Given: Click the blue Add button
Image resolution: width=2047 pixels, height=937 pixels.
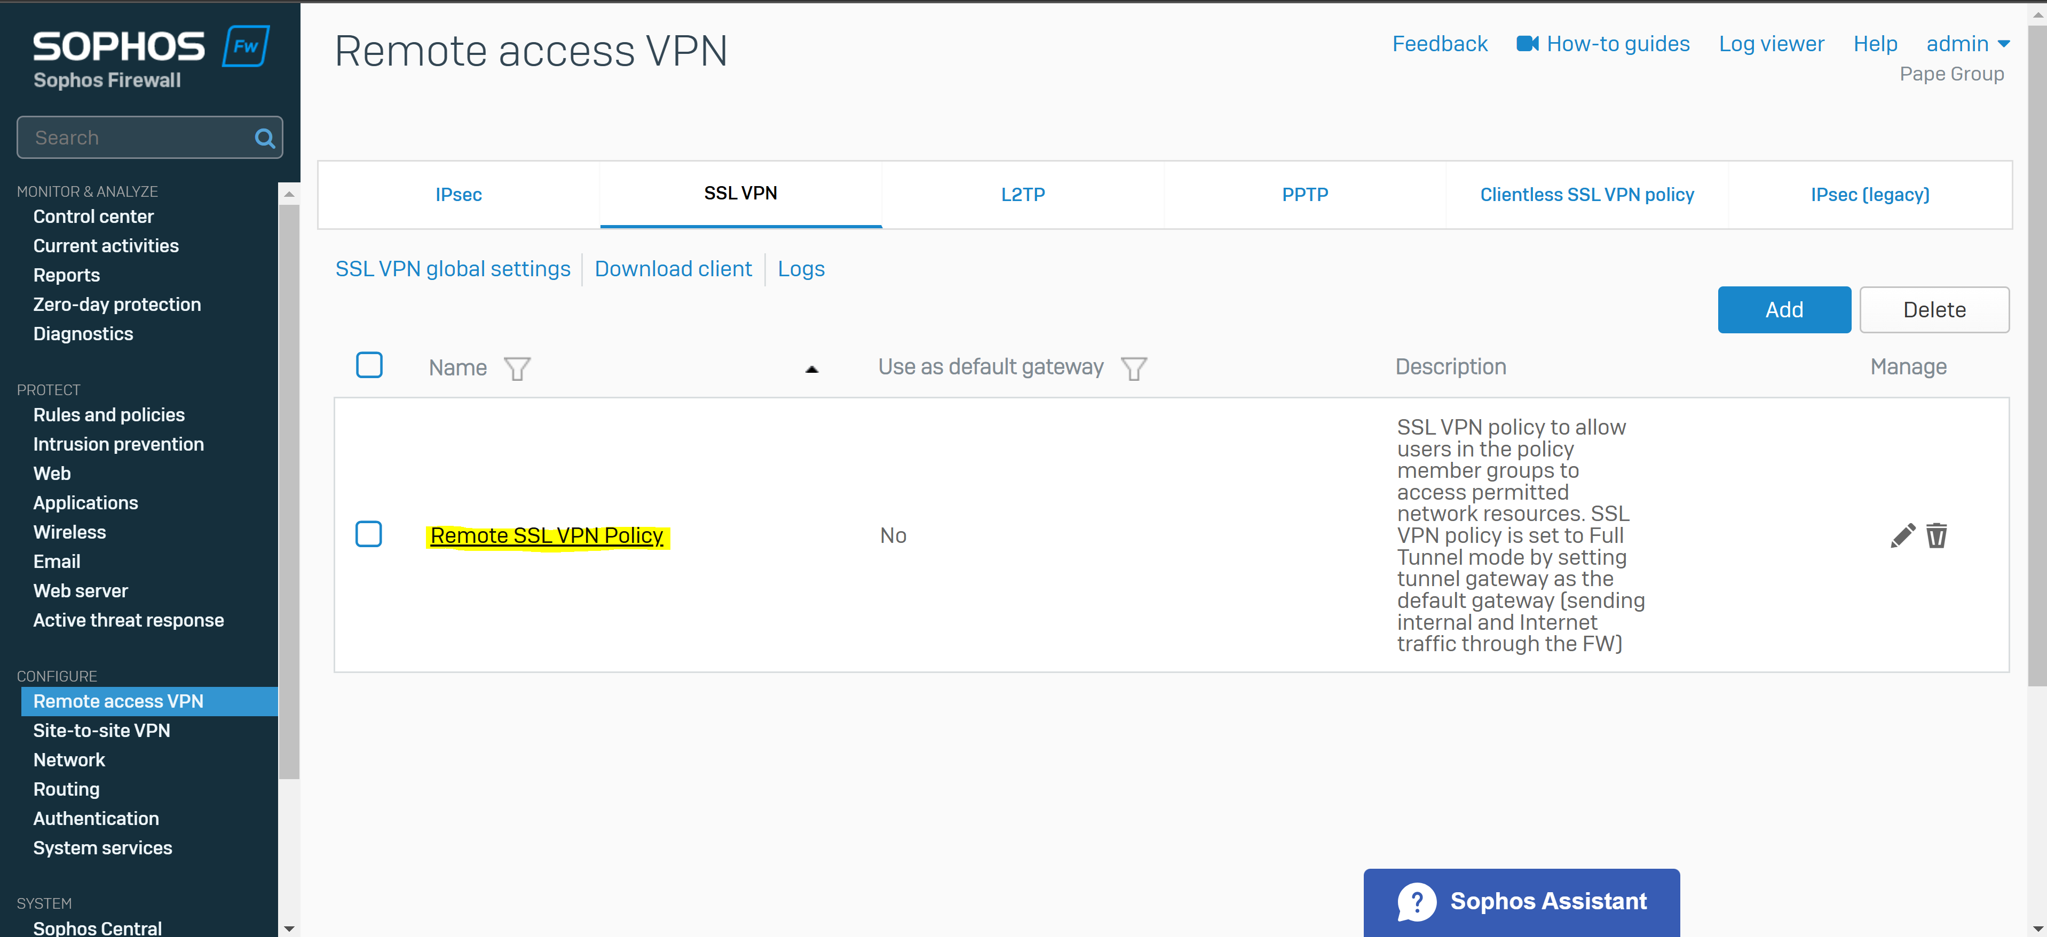Looking at the screenshot, I should click(1784, 310).
